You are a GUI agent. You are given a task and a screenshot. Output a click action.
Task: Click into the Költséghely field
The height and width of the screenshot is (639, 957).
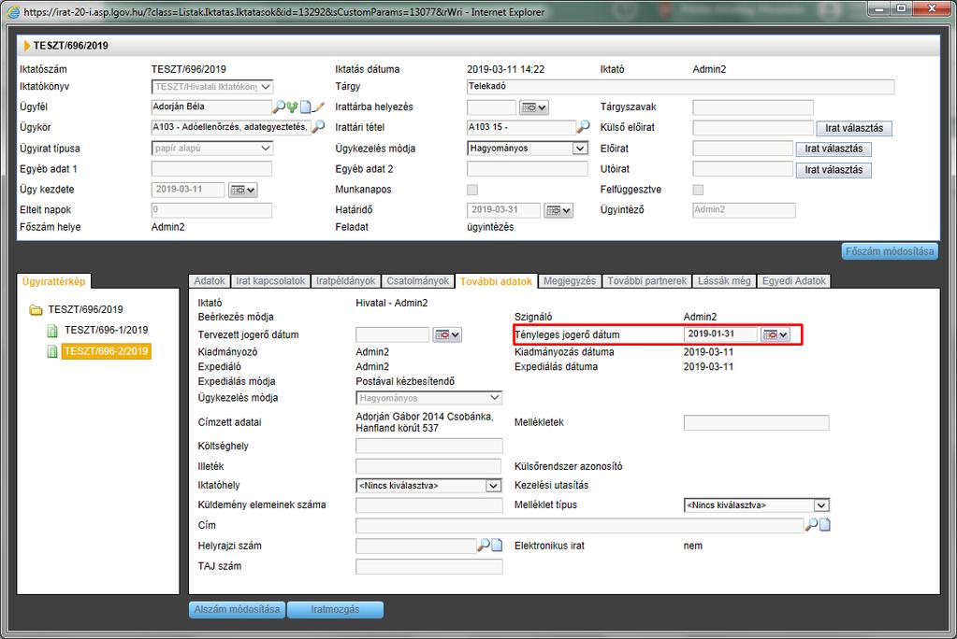click(429, 446)
